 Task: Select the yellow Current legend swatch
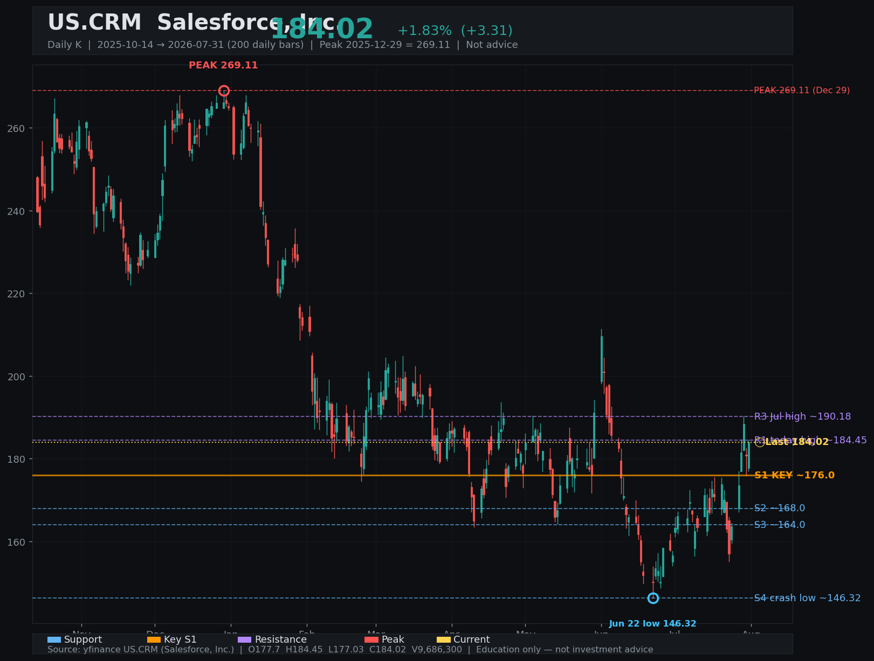coord(443,639)
